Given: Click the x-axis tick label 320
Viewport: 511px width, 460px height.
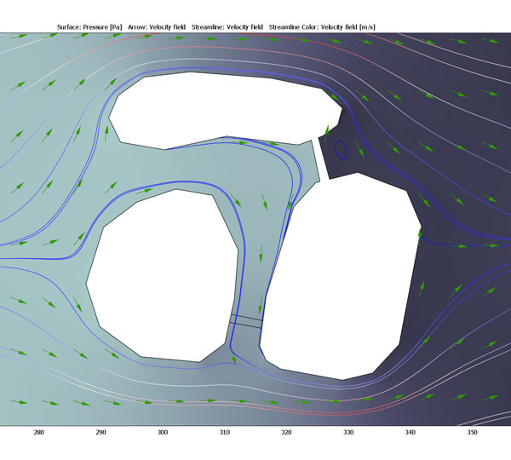Looking at the screenshot, I should coord(286,432).
